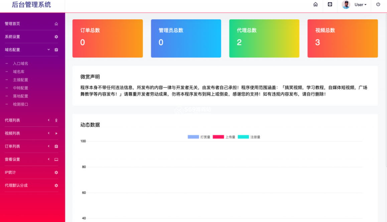Click the 视频总数 stat card
Screen dimensions: 387x222
[x=343, y=38]
